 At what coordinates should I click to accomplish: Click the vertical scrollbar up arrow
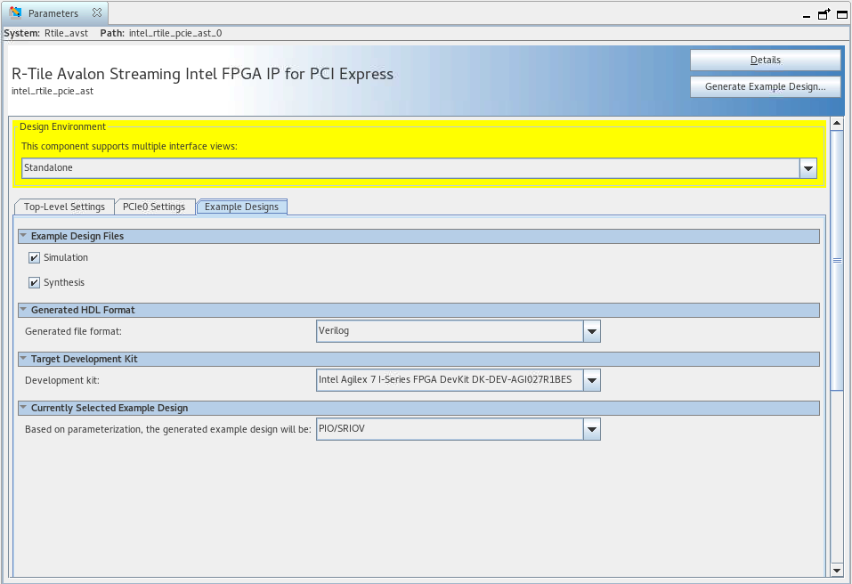pos(838,124)
